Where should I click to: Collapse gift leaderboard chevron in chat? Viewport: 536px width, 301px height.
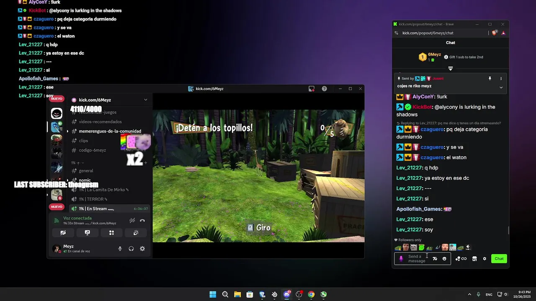point(451,68)
